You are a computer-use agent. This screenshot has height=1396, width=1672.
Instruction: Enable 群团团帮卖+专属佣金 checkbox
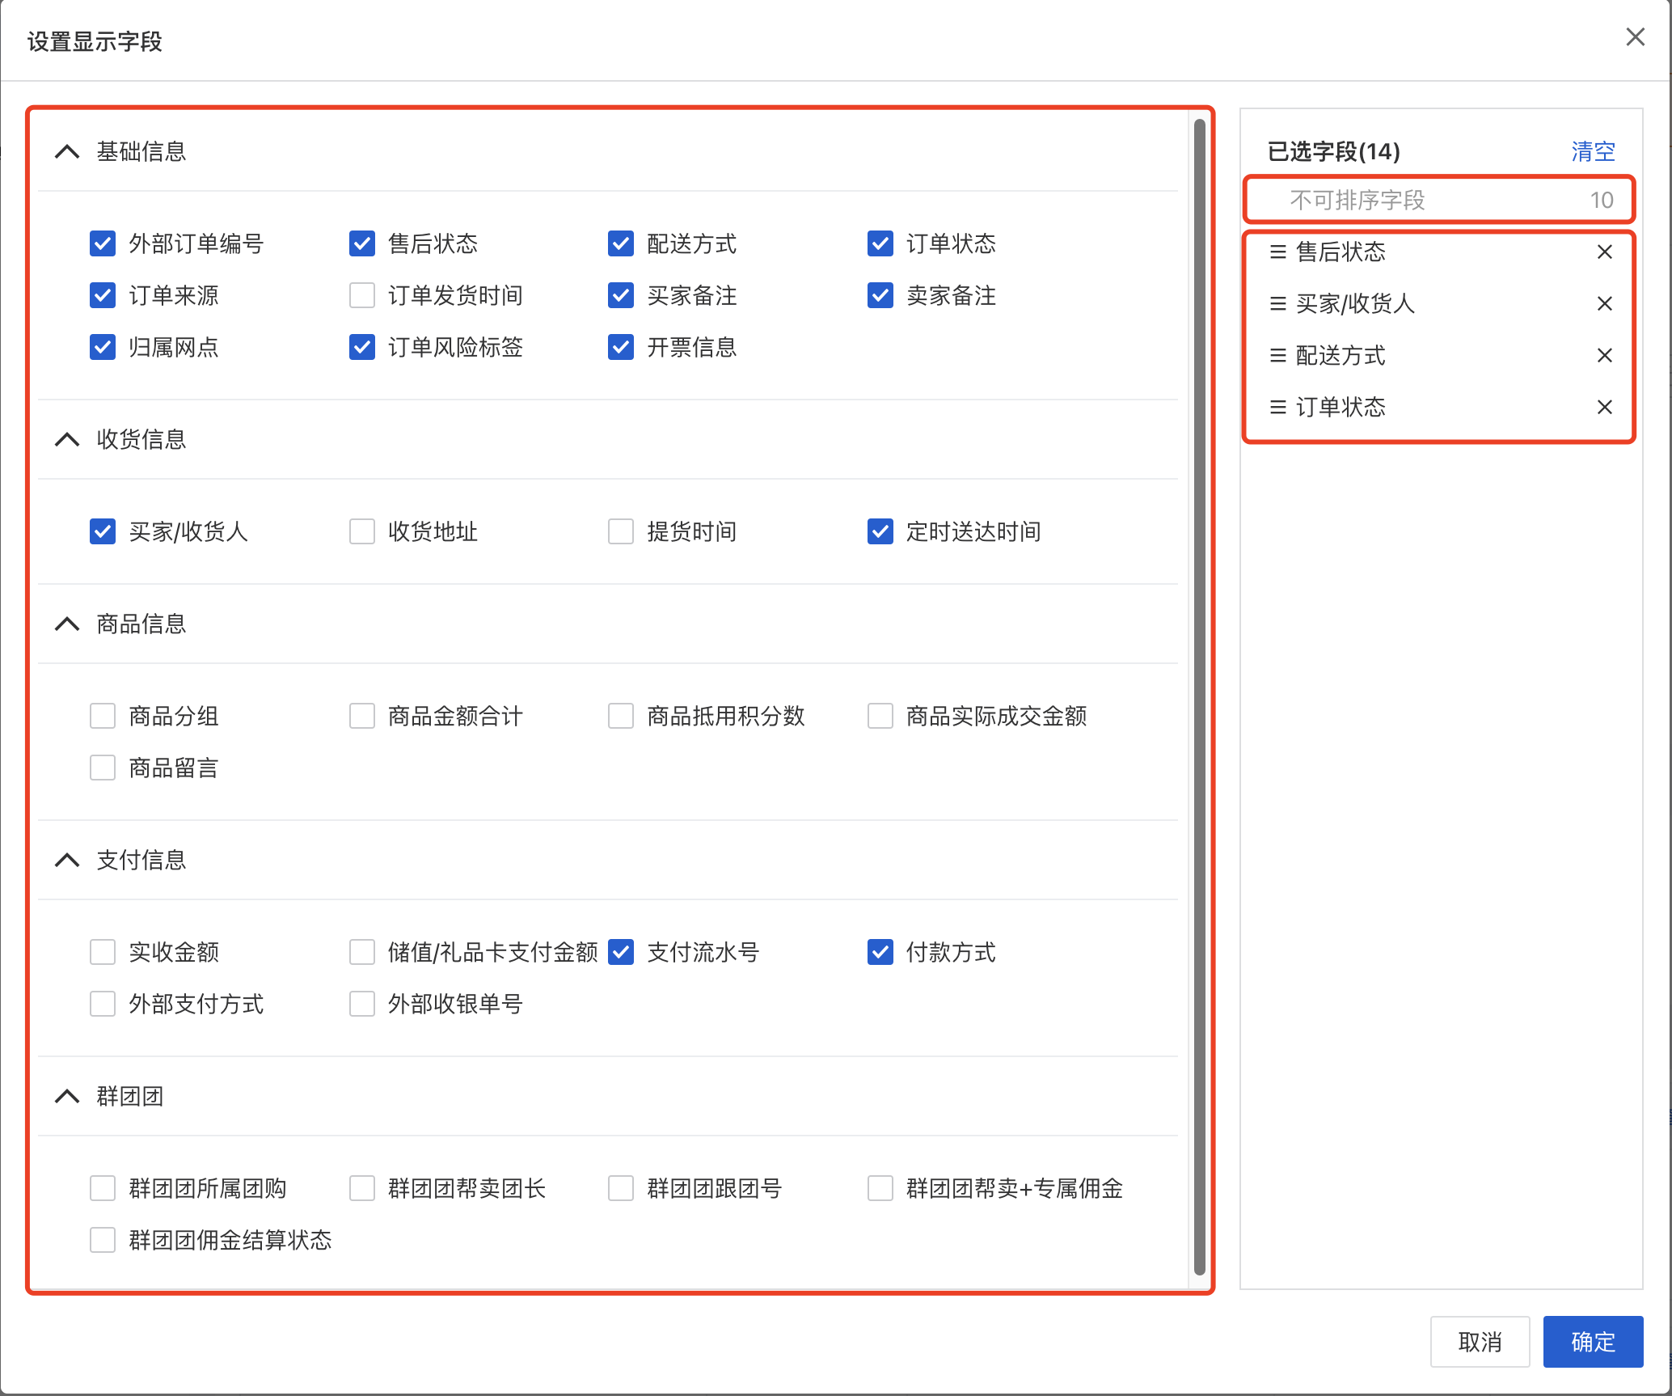point(880,1188)
